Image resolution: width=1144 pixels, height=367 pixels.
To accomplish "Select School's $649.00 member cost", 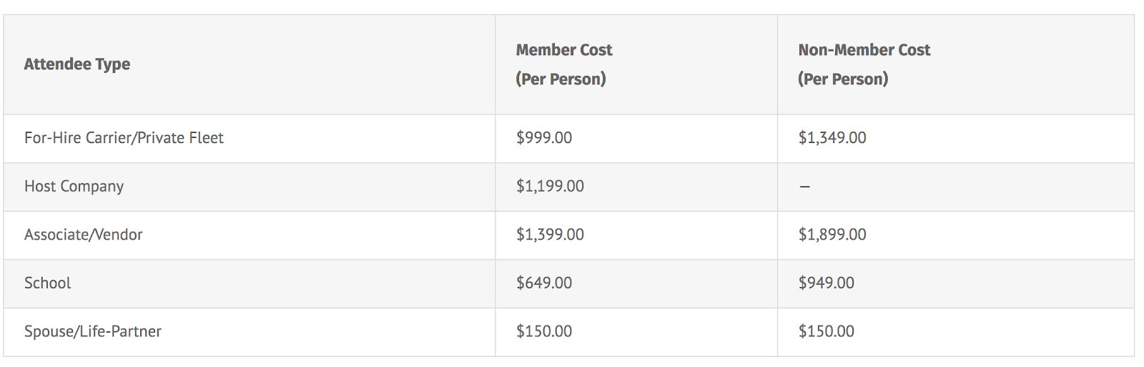I will pos(544,283).
